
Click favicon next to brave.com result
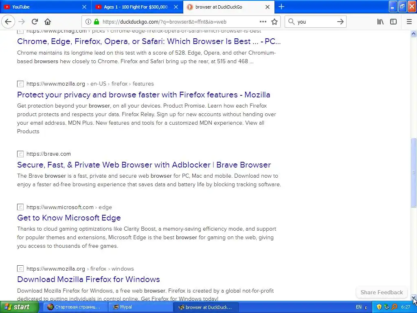click(20, 154)
